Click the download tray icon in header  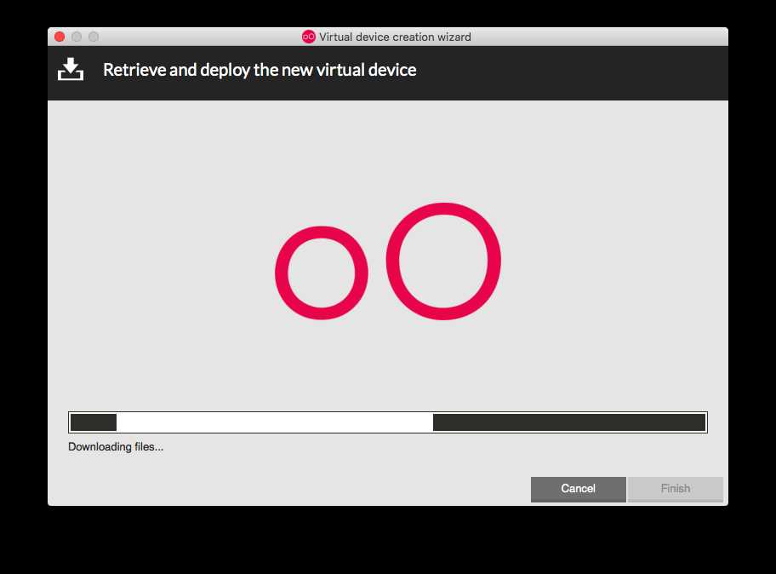71,69
